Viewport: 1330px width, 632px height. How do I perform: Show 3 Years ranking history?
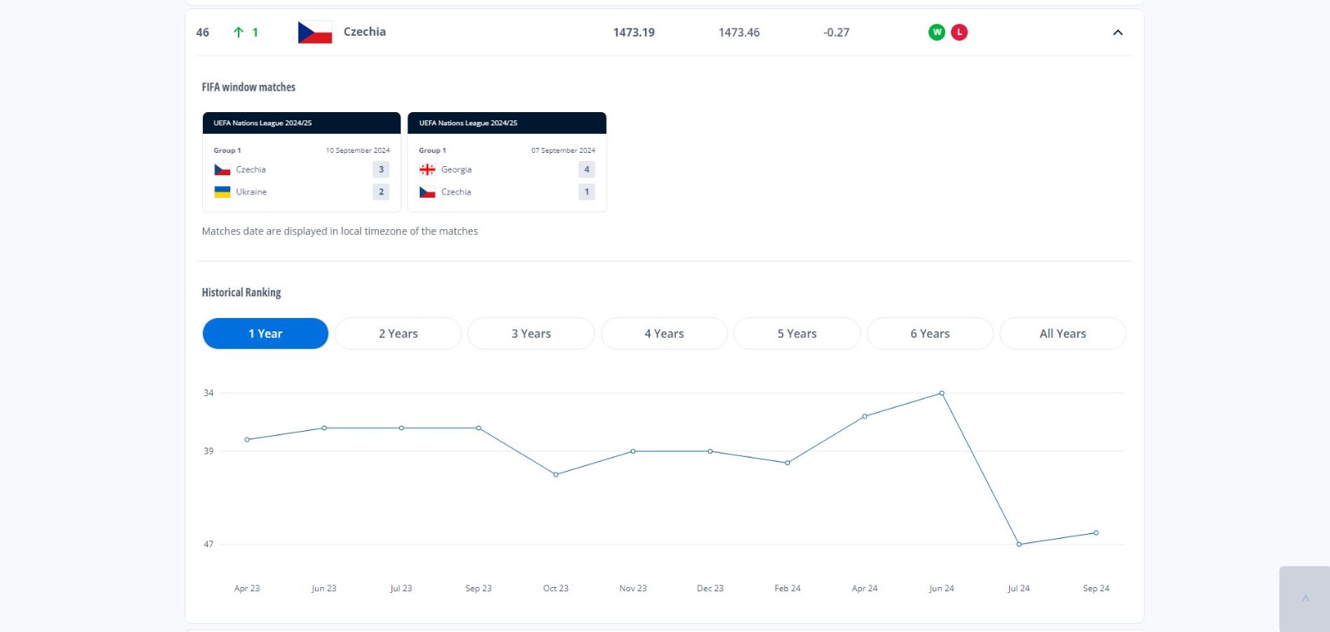pyautogui.click(x=531, y=334)
